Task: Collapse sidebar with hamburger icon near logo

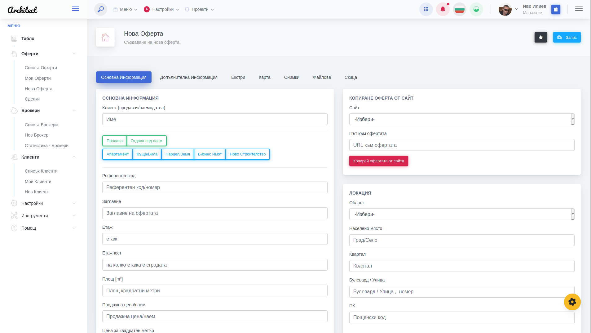Action: [x=76, y=9]
